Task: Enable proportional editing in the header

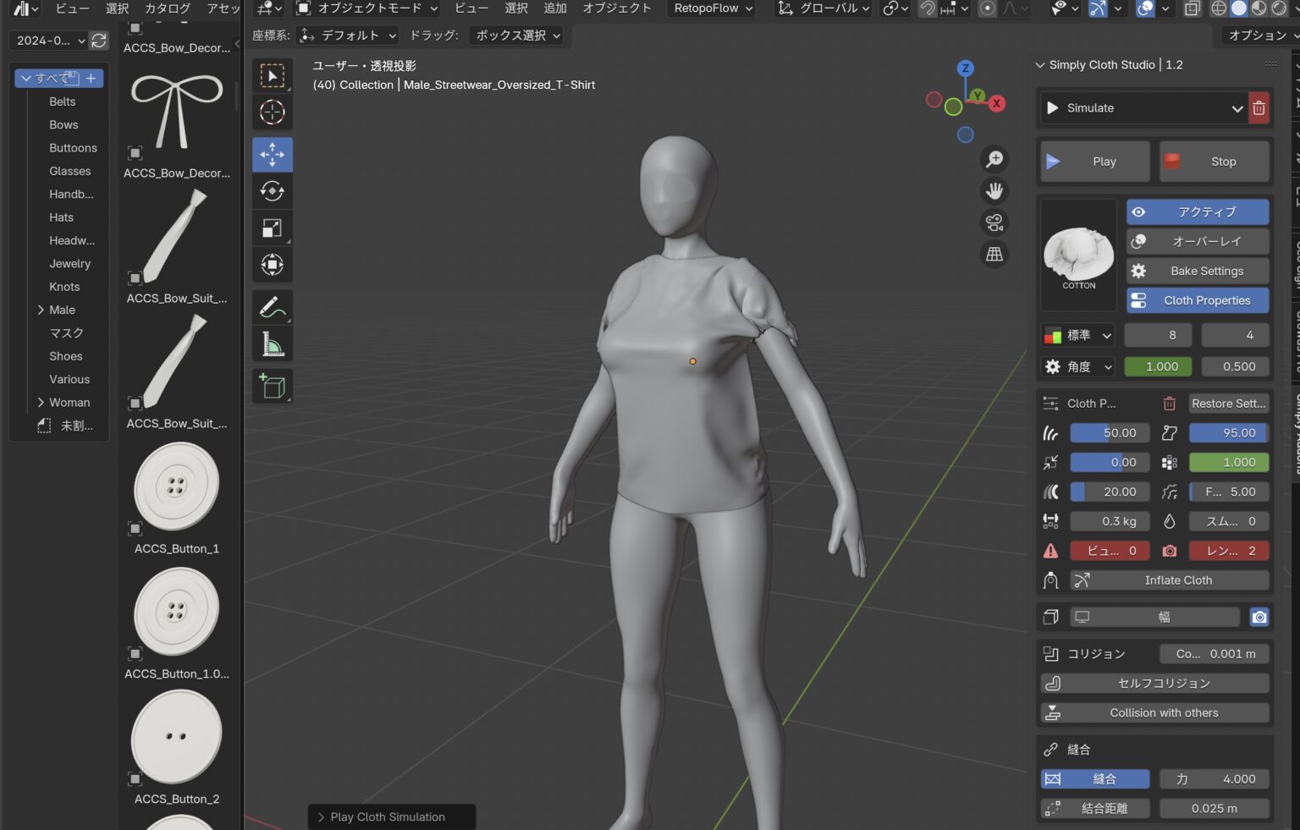Action: click(986, 8)
